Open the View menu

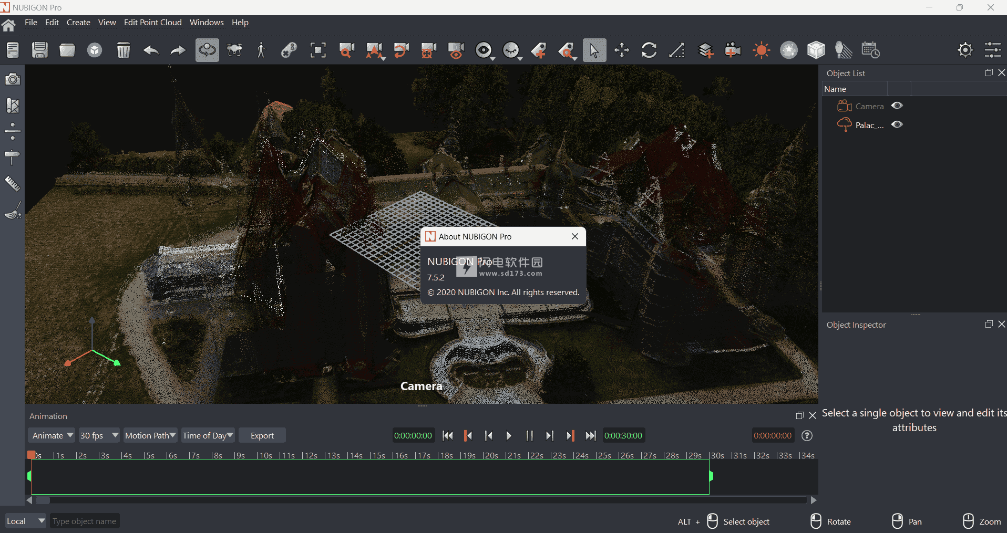[107, 23]
